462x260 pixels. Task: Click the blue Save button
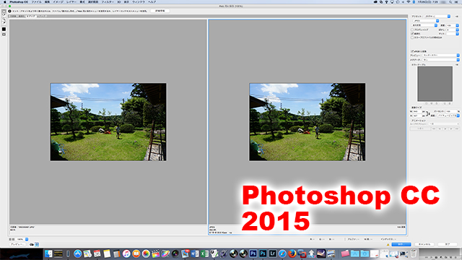coord(401,244)
